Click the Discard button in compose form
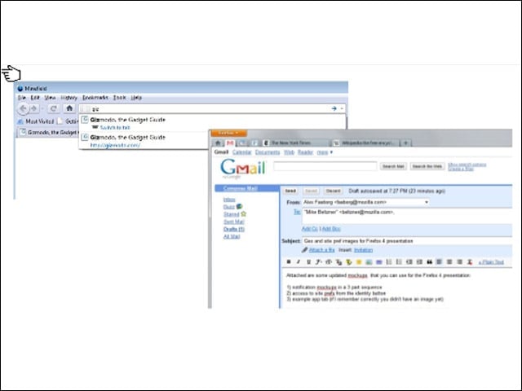522x391 pixels. tap(333, 191)
